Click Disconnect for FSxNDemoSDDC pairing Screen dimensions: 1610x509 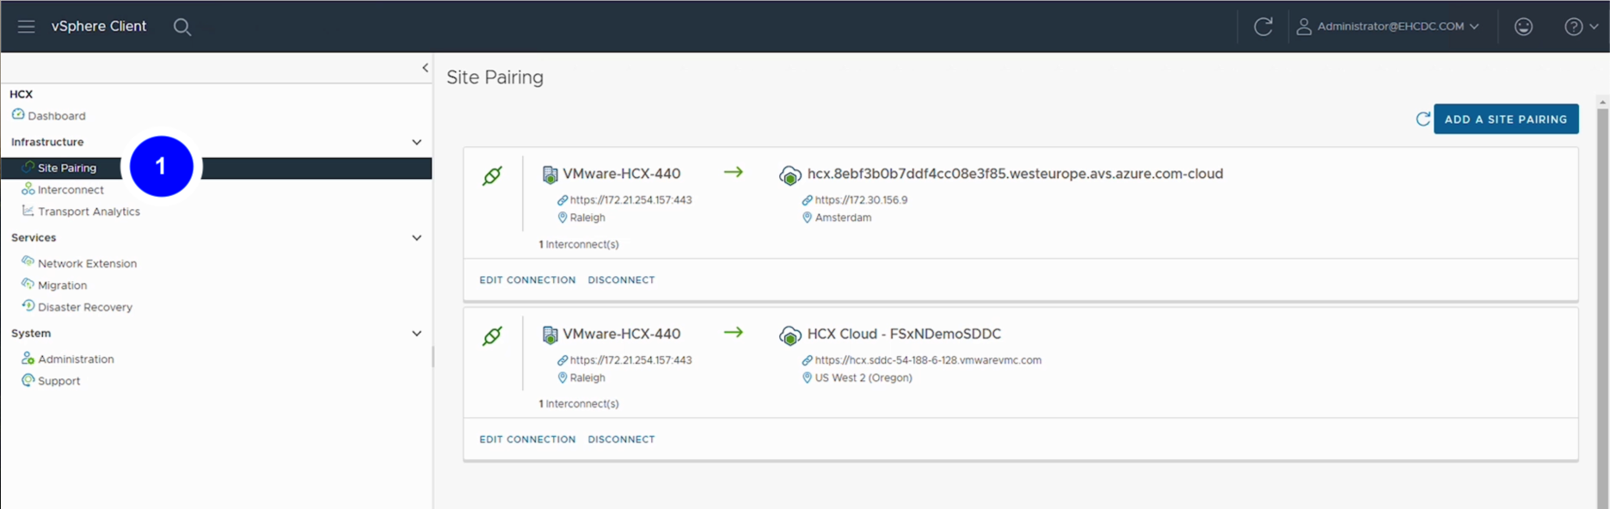[x=621, y=439]
